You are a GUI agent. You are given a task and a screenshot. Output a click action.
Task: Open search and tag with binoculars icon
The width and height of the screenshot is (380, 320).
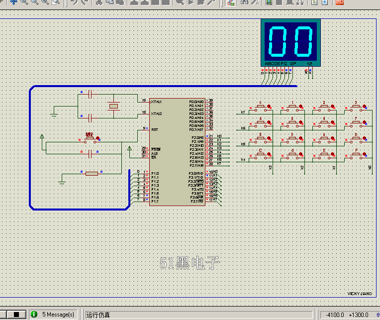pyautogui.click(x=245, y=2)
